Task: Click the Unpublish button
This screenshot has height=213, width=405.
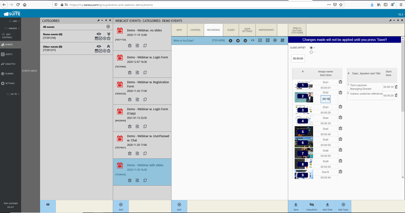Action: (311, 207)
